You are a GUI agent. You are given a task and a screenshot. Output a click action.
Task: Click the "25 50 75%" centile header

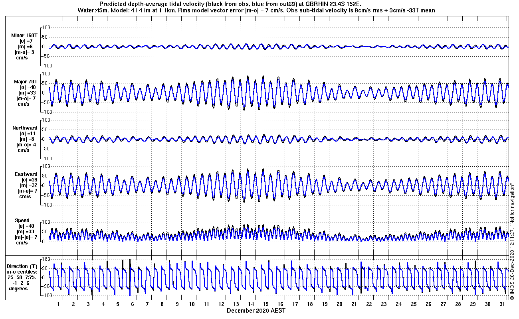[x=22, y=277]
